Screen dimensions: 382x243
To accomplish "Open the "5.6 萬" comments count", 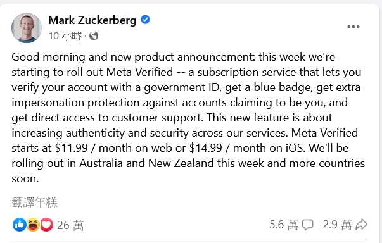I will [x=284, y=225].
